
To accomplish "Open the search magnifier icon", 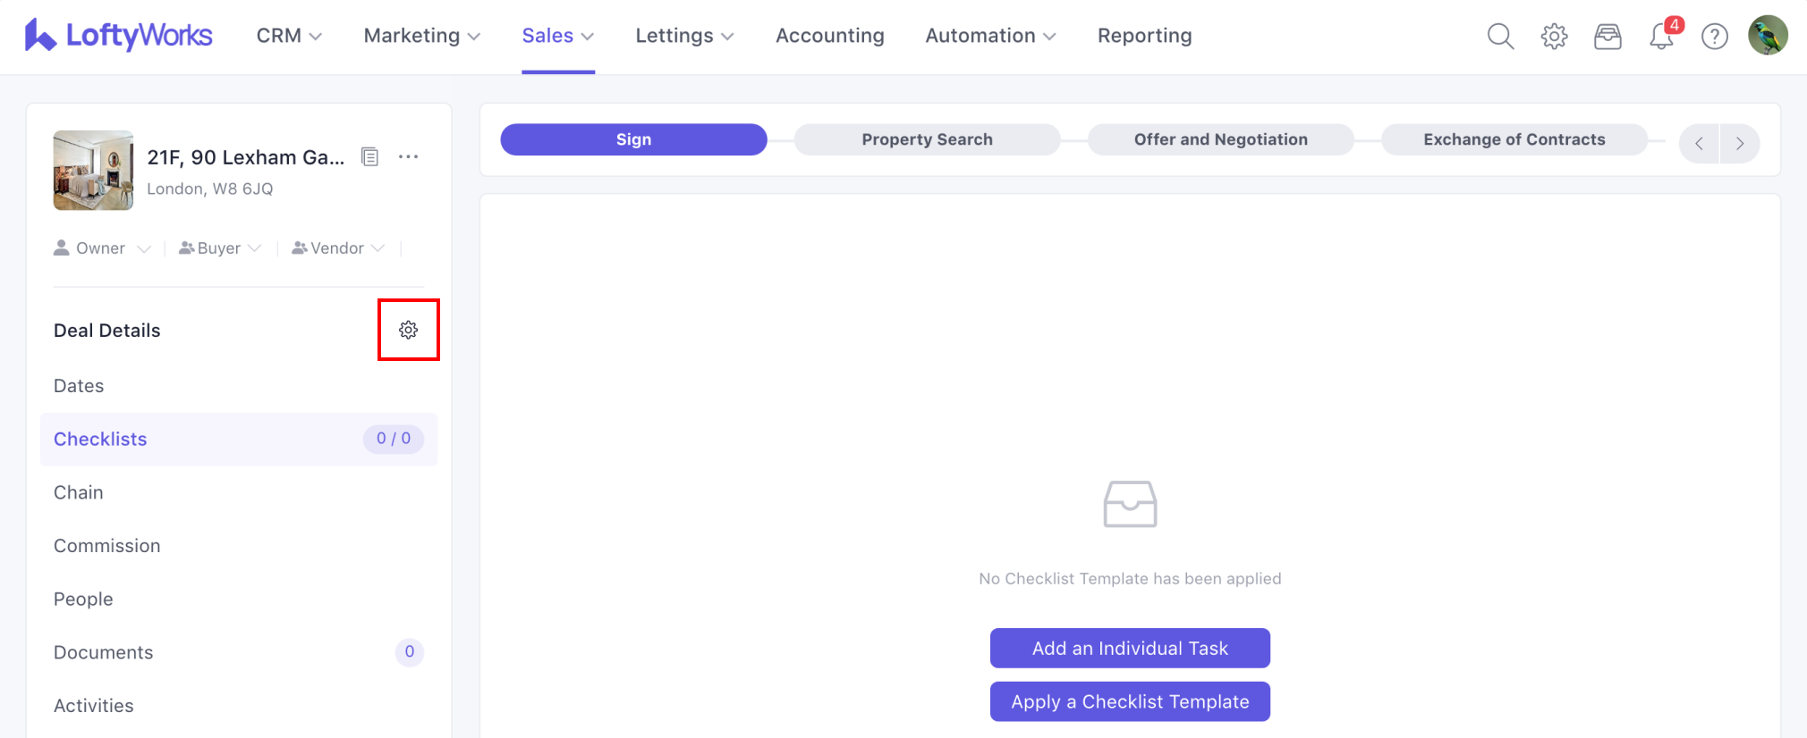I will pos(1500,37).
